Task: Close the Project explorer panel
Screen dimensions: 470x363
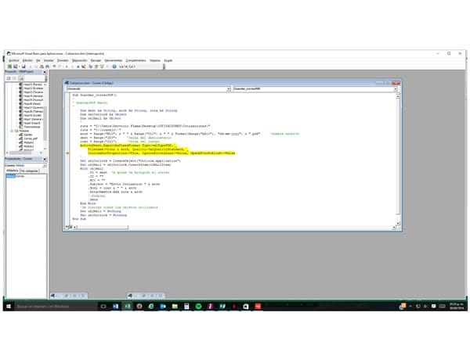Action: pyautogui.click(x=45, y=72)
